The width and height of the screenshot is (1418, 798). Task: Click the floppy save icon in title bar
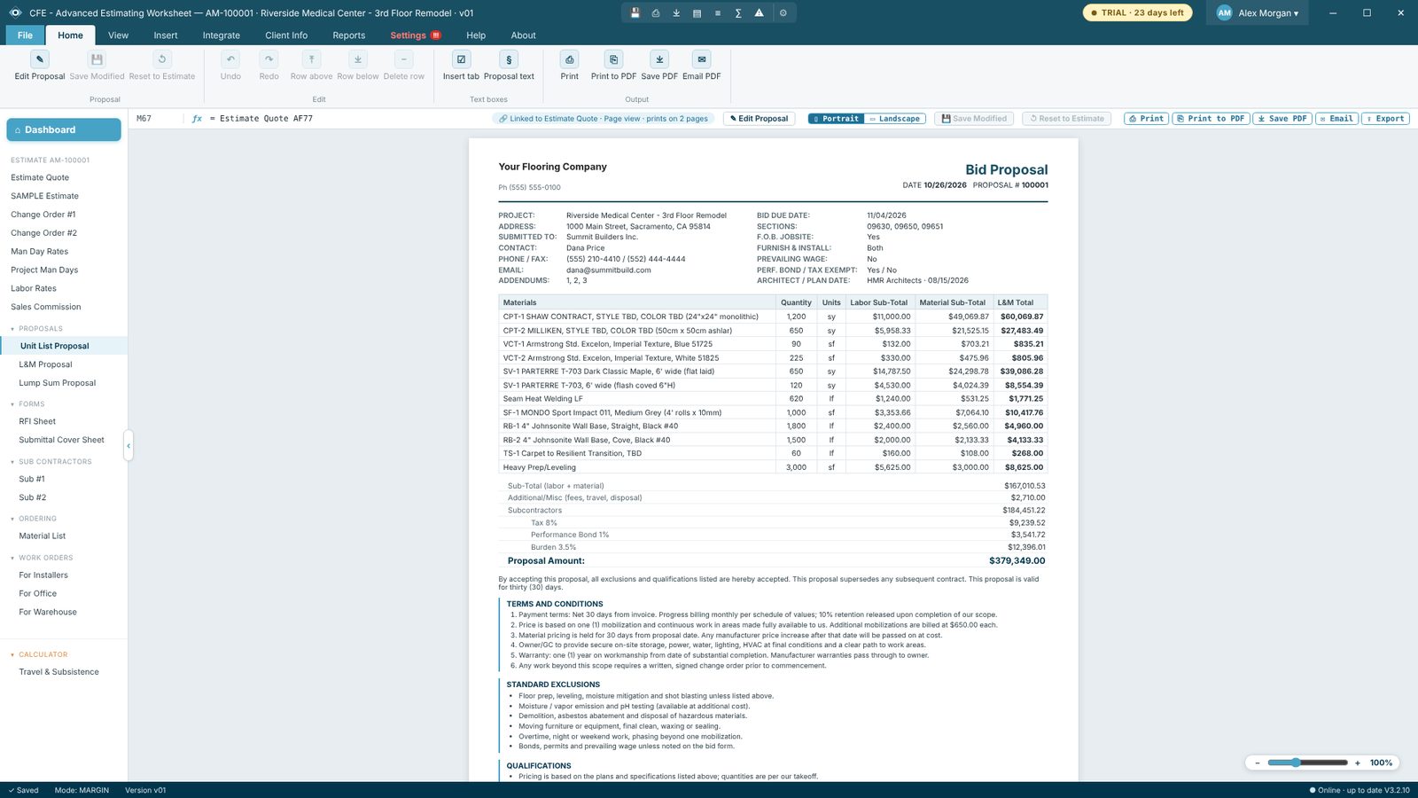635,13
